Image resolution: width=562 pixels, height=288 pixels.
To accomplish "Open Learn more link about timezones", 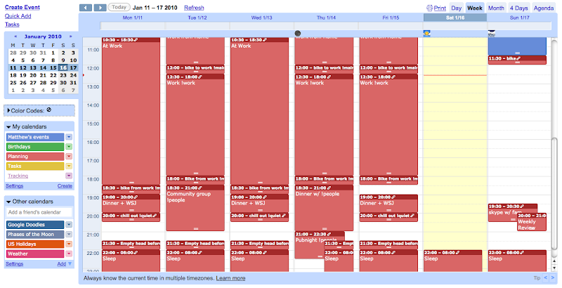I will coord(230,278).
